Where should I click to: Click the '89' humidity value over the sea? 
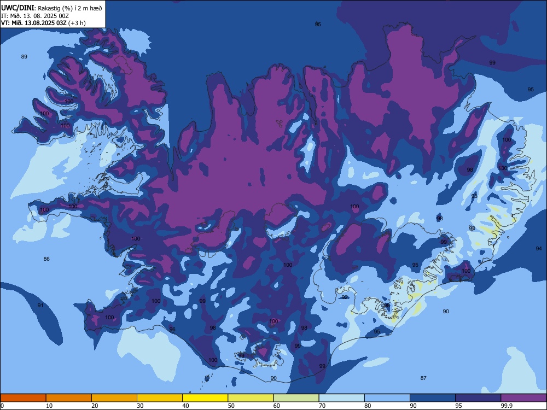(24, 56)
